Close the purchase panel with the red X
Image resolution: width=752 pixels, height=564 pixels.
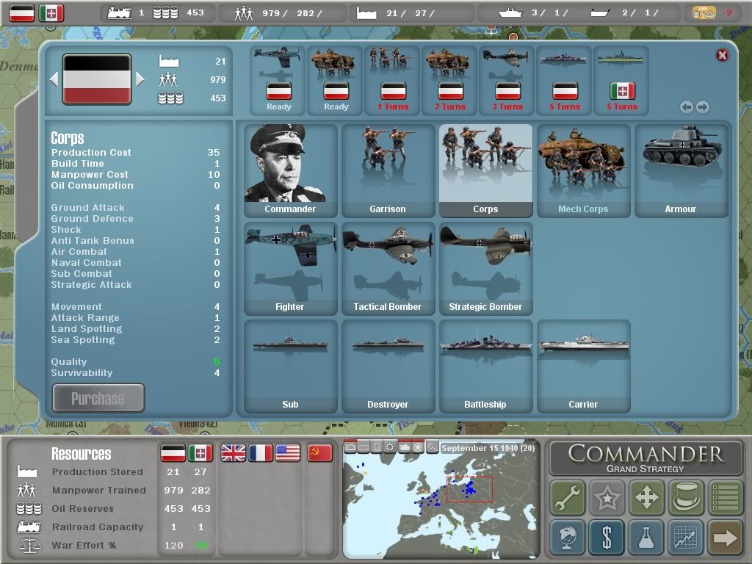click(x=722, y=55)
